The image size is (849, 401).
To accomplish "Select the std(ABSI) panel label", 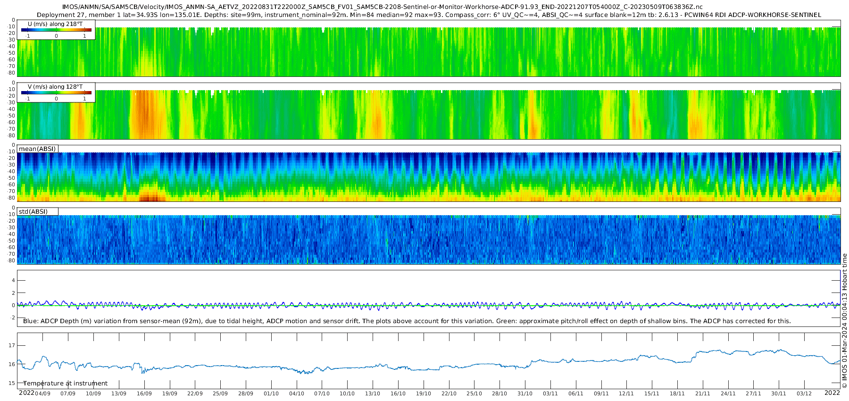I will tap(33, 212).
